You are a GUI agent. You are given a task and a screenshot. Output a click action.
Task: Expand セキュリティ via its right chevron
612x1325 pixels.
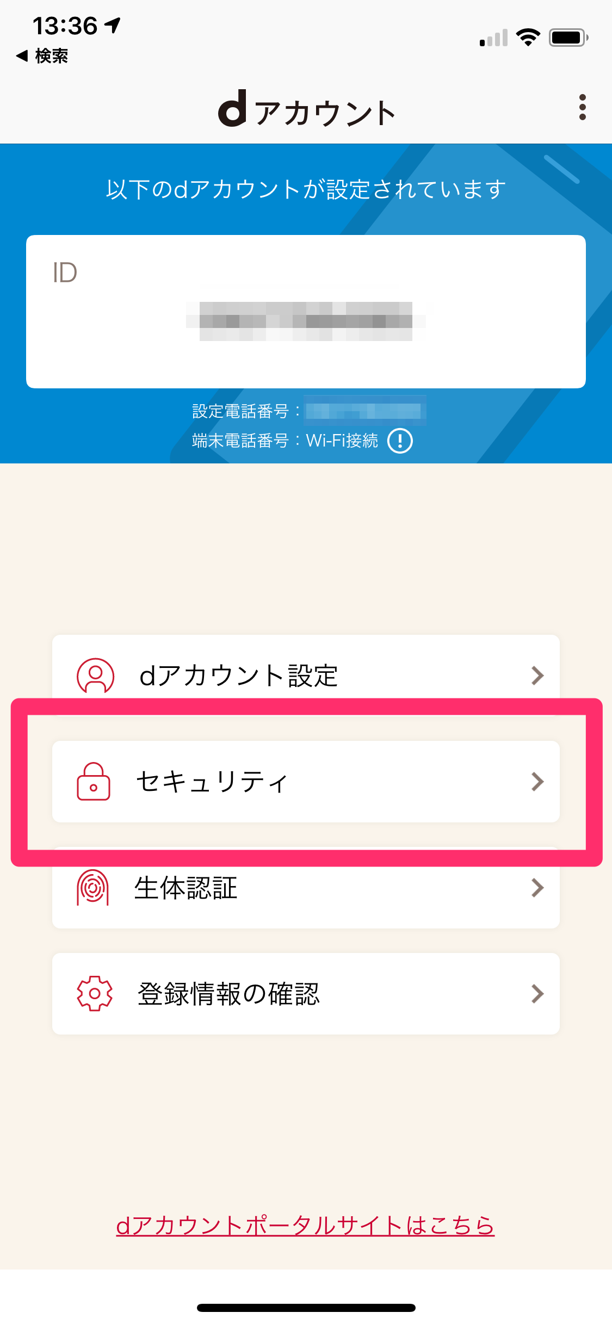[x=537, y=782]
